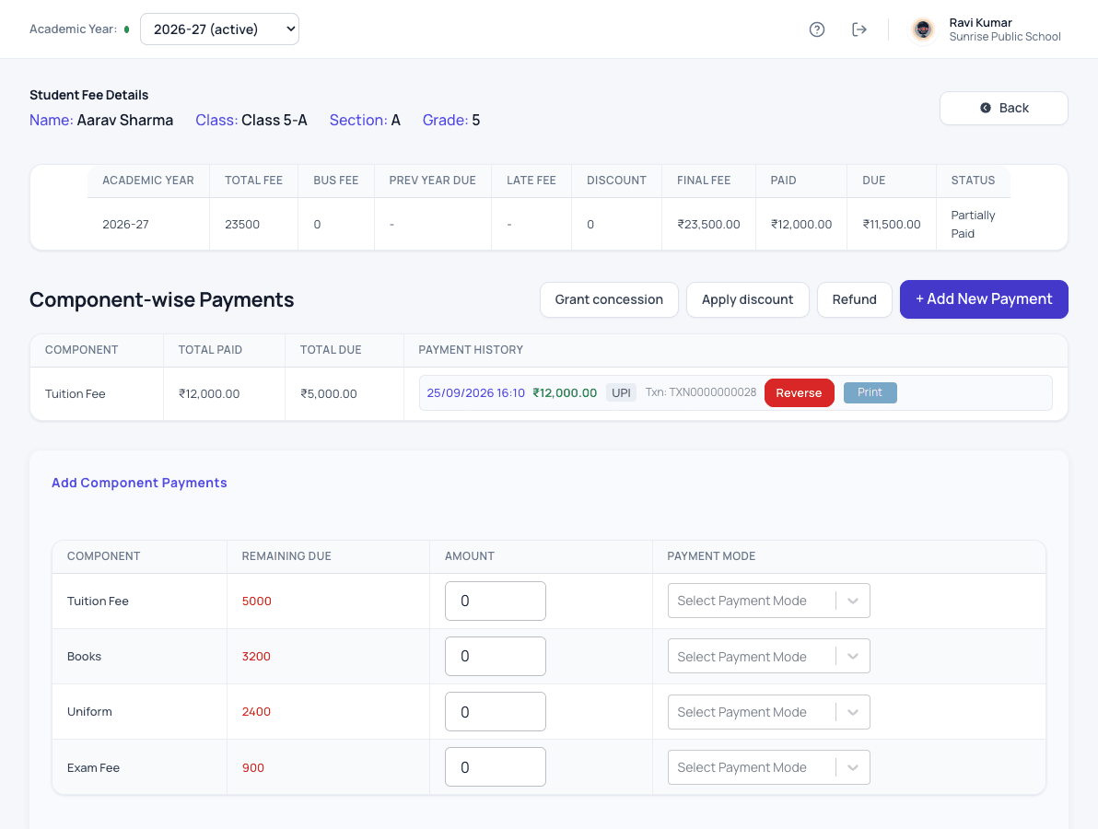Open Exam Fee payment mode dropdown

769,767
